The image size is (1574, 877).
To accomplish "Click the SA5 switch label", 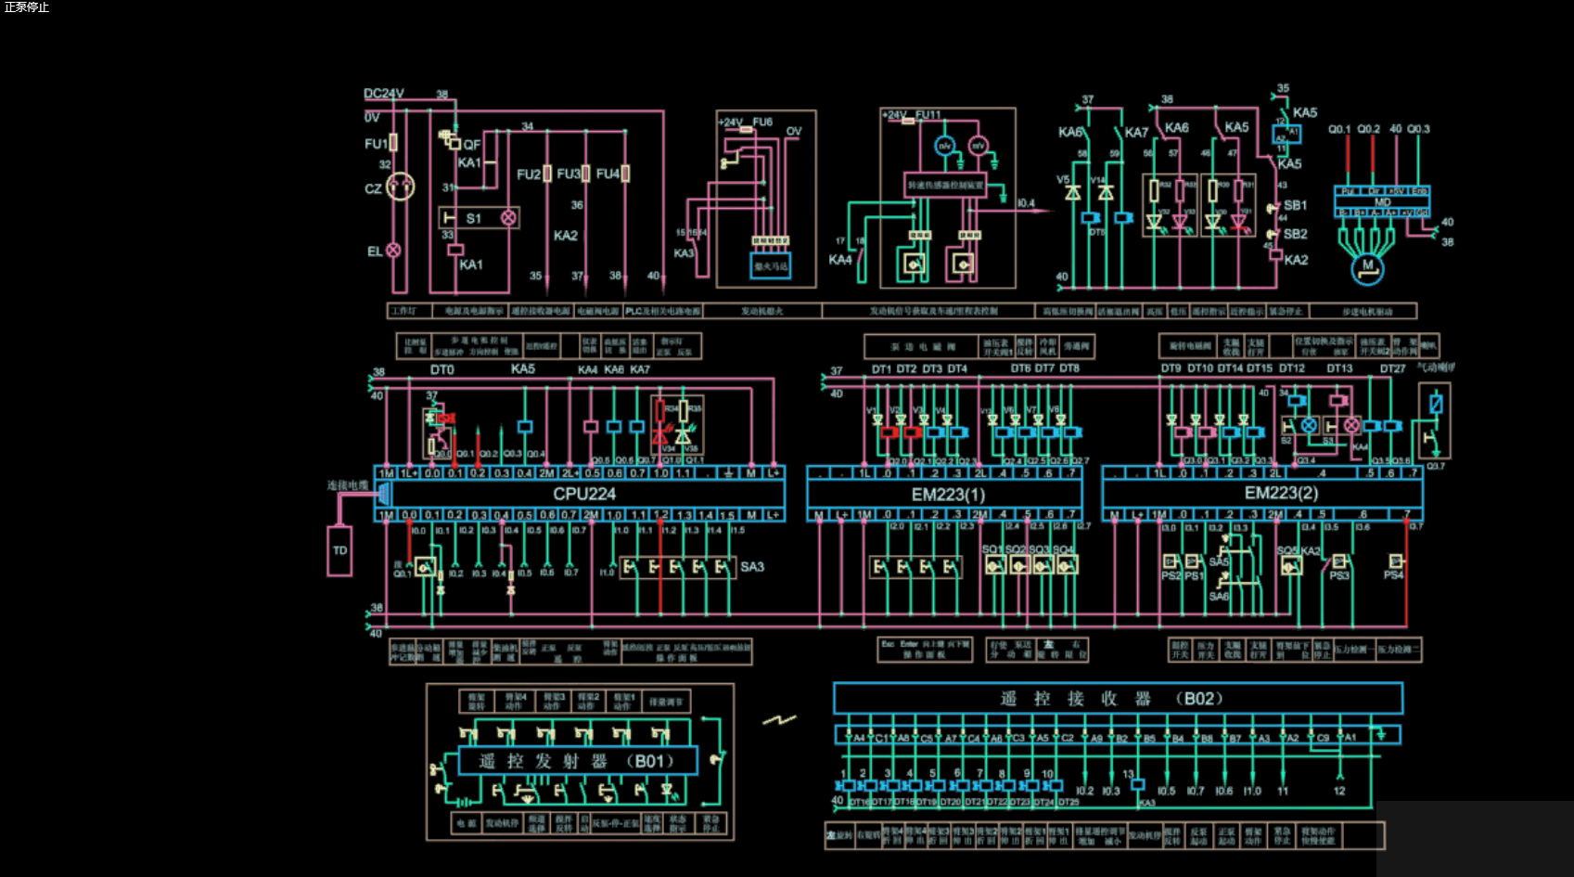I will click(1218, 561).
